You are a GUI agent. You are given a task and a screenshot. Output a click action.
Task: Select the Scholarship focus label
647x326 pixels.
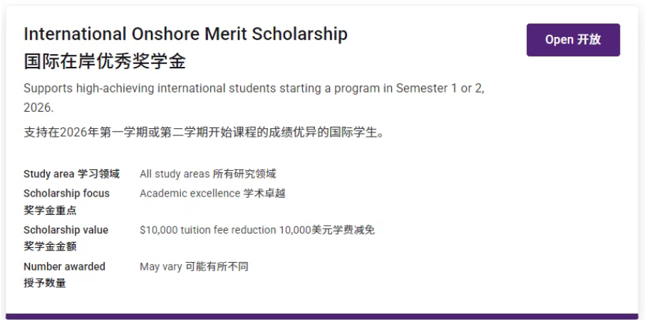click(66, 193)
